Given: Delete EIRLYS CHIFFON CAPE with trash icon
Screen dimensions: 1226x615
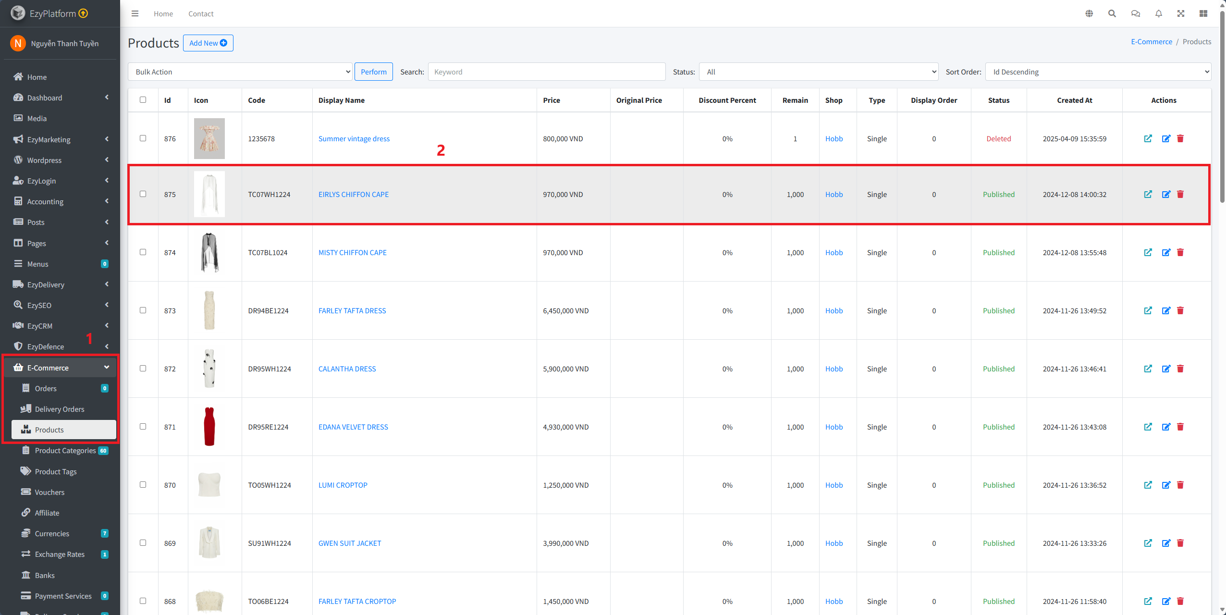Looking at the screenshot, I should [1180, 194].
